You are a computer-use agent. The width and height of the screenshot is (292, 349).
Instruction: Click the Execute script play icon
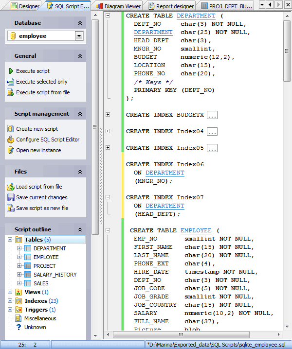11,71
